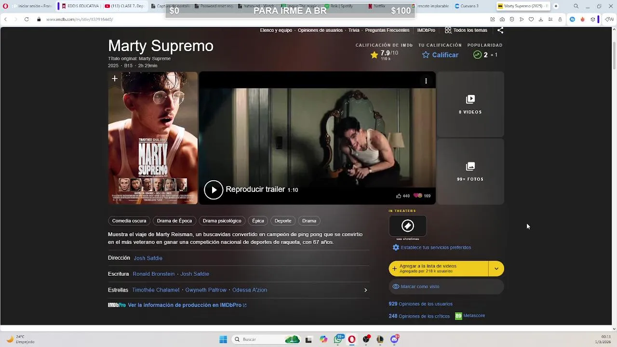Go to Opiniones de usuarios section
The height and width of the screenshot is (347, 617).
pyautogui.click(x=320, y=30)
